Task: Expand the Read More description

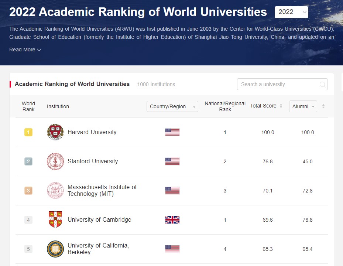Action: coord(25,50)
